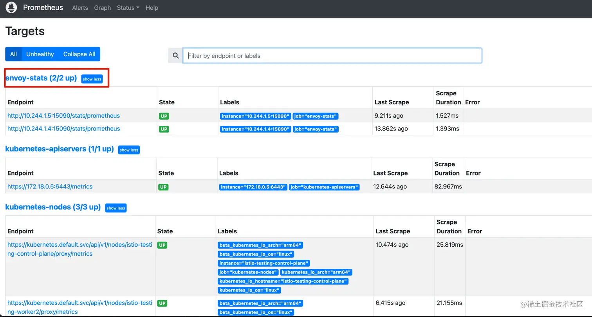
Task: Click the Prometheus flame logo icon
Action: 11,7
